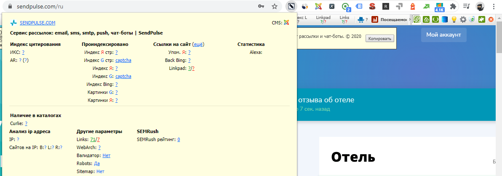Open the Chrome three-dot menu

click(x=494, y=6)
